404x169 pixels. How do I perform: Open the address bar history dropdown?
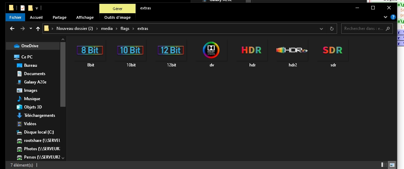(x=321, y=29)
